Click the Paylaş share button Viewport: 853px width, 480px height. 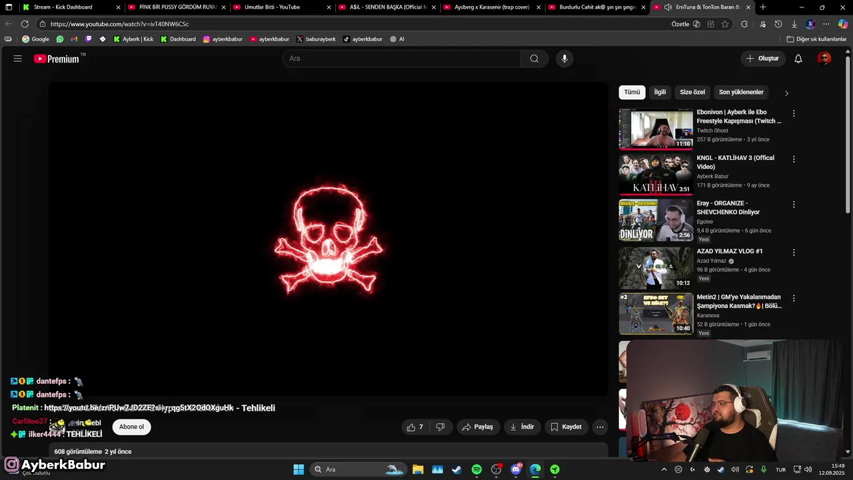tap(478, 427)
